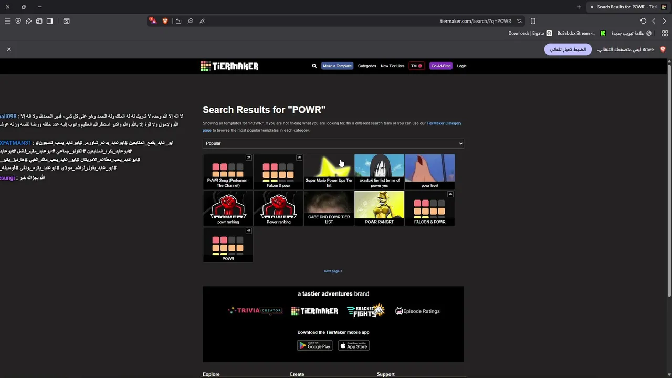The height and width of the screenshot is (378, 672).
Task: Click the TM header button
Action: (416, 66)
